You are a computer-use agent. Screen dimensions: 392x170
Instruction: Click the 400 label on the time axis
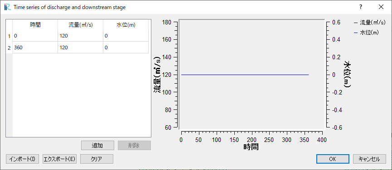pyautogui.click(x=322, y=140)
